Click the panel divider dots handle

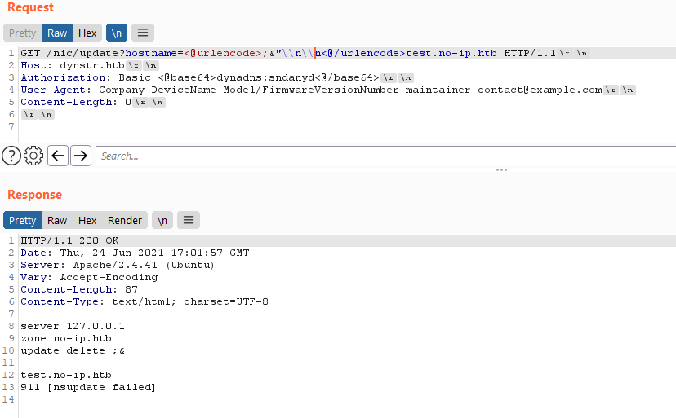click(x=501, y=170)
